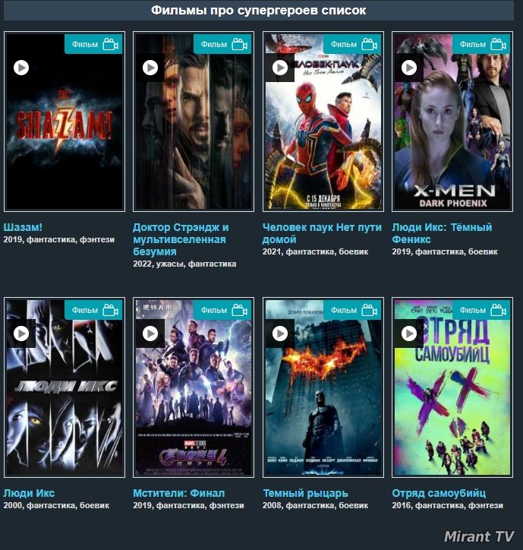Click the camera icon on the Shazam! card

[x=110, y=45]
